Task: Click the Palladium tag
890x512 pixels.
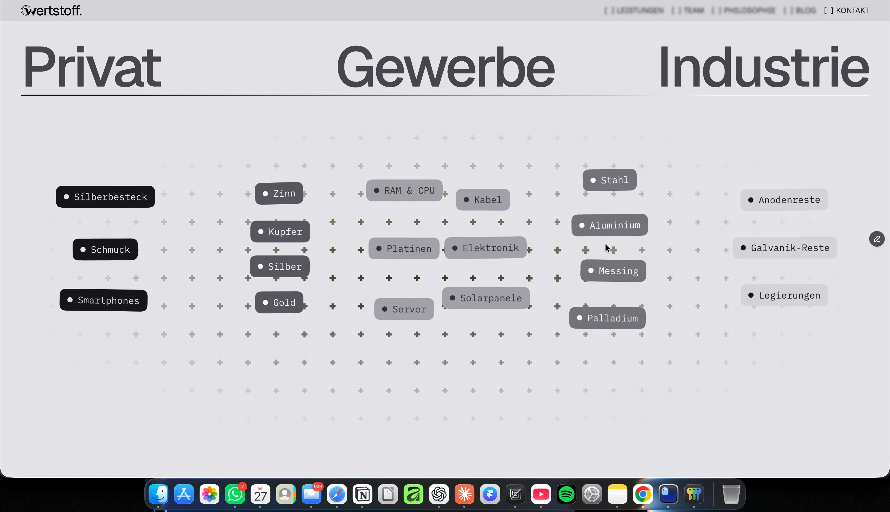Action: 607,318
